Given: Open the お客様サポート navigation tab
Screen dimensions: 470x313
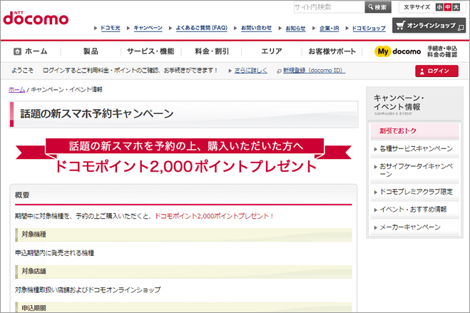Looking at the screenshot, I should tap(332, 51).
